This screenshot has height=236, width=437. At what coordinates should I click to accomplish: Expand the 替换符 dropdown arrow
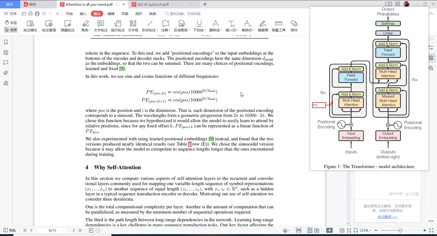click(253, 30)
